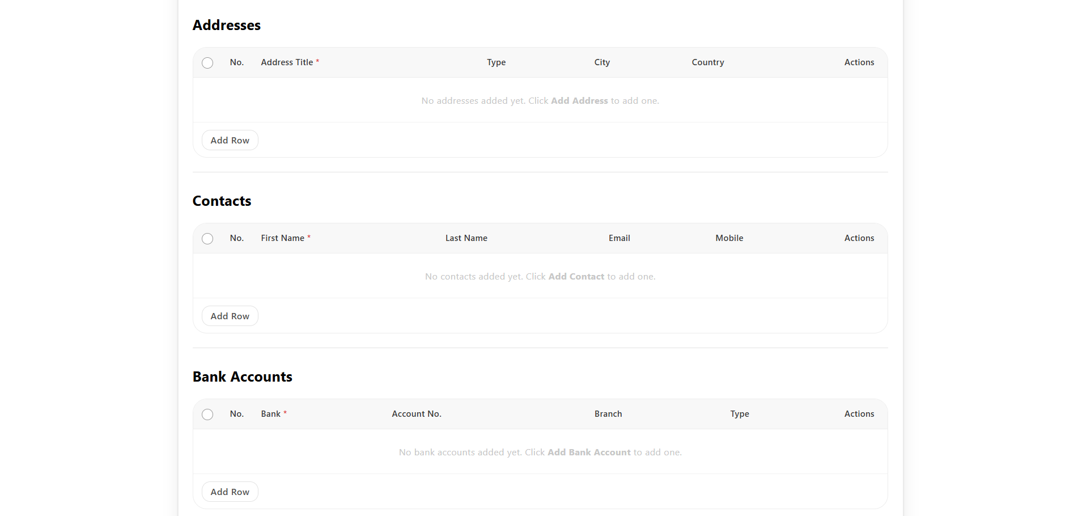This screenshot has height=516, width=1078.
Task: Click the Actions header in the Addresses table
Action: (x=859, y=62)
